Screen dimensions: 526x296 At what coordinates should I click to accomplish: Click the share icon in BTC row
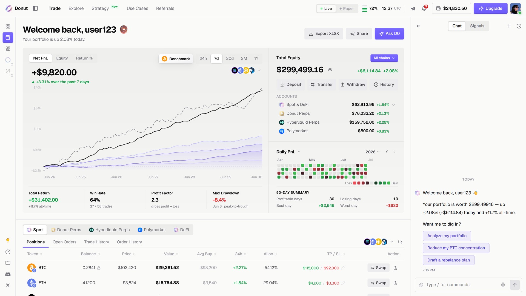tap(395, 268)
